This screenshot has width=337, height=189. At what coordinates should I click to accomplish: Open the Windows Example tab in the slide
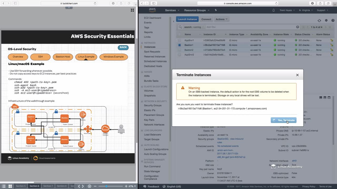pyautogui.click(x=113, y=57)
